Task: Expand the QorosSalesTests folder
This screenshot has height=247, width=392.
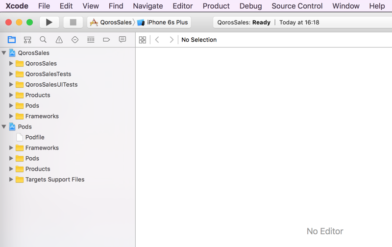Action: (11, 74)
